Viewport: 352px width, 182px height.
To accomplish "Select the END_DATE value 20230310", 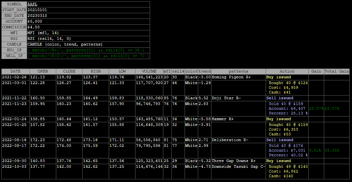I will (37, 16).
